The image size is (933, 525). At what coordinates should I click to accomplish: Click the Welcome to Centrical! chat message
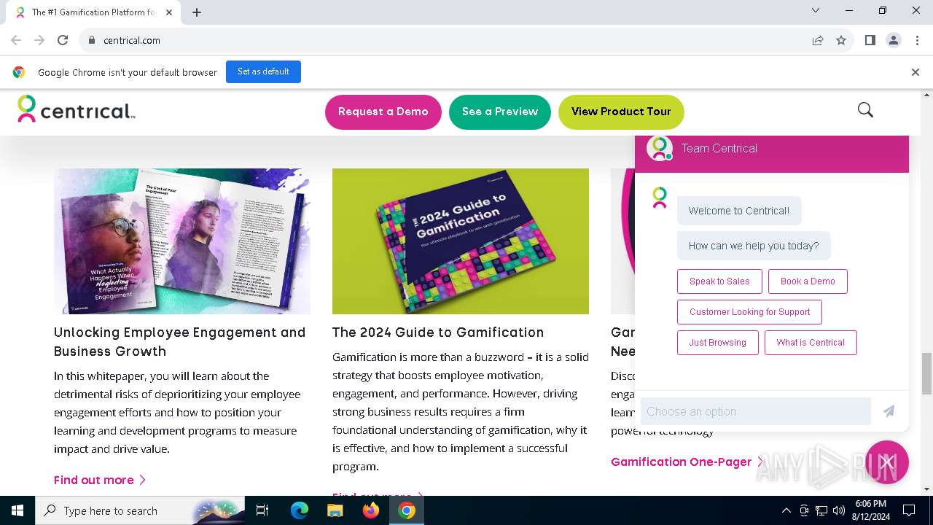point(739,211)
